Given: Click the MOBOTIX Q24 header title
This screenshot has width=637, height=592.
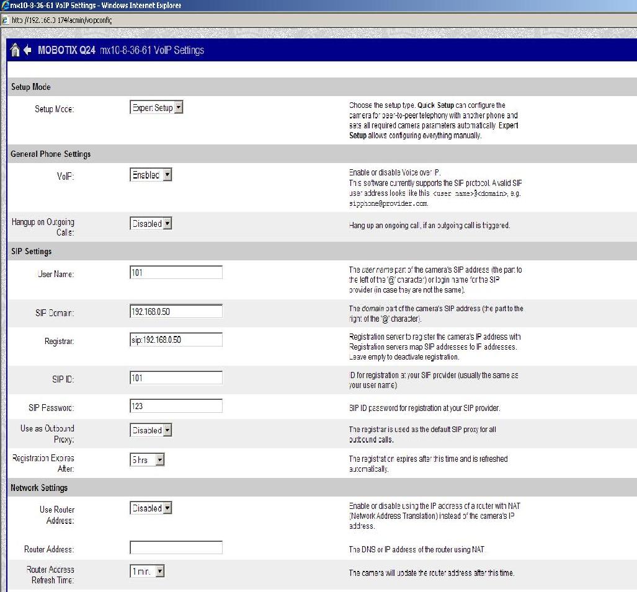Looking at the screenshot, I should click(x=66, y=50).
